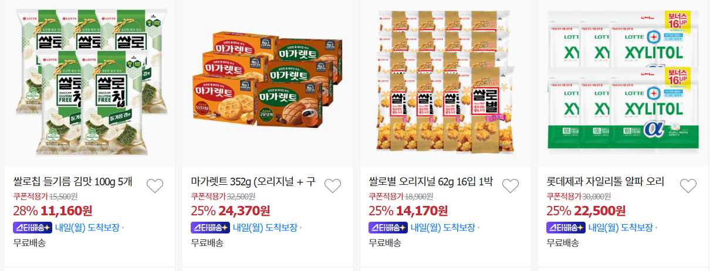This screenshot has height=271, width=710.
Task: Open the 쌀로별 오리지널 product image
Action: [x=445, y=83]
